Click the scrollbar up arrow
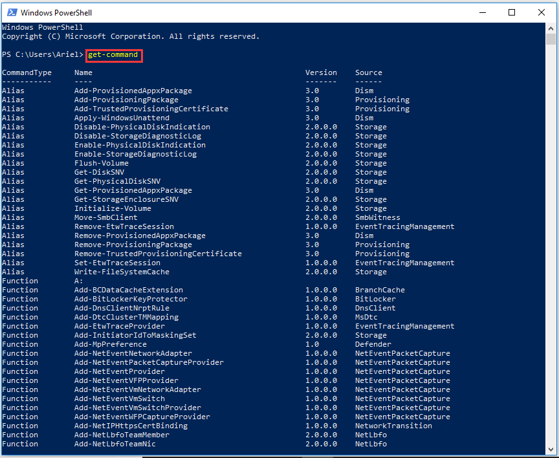This screenshot has height=458, width=559. click(551, 28)
